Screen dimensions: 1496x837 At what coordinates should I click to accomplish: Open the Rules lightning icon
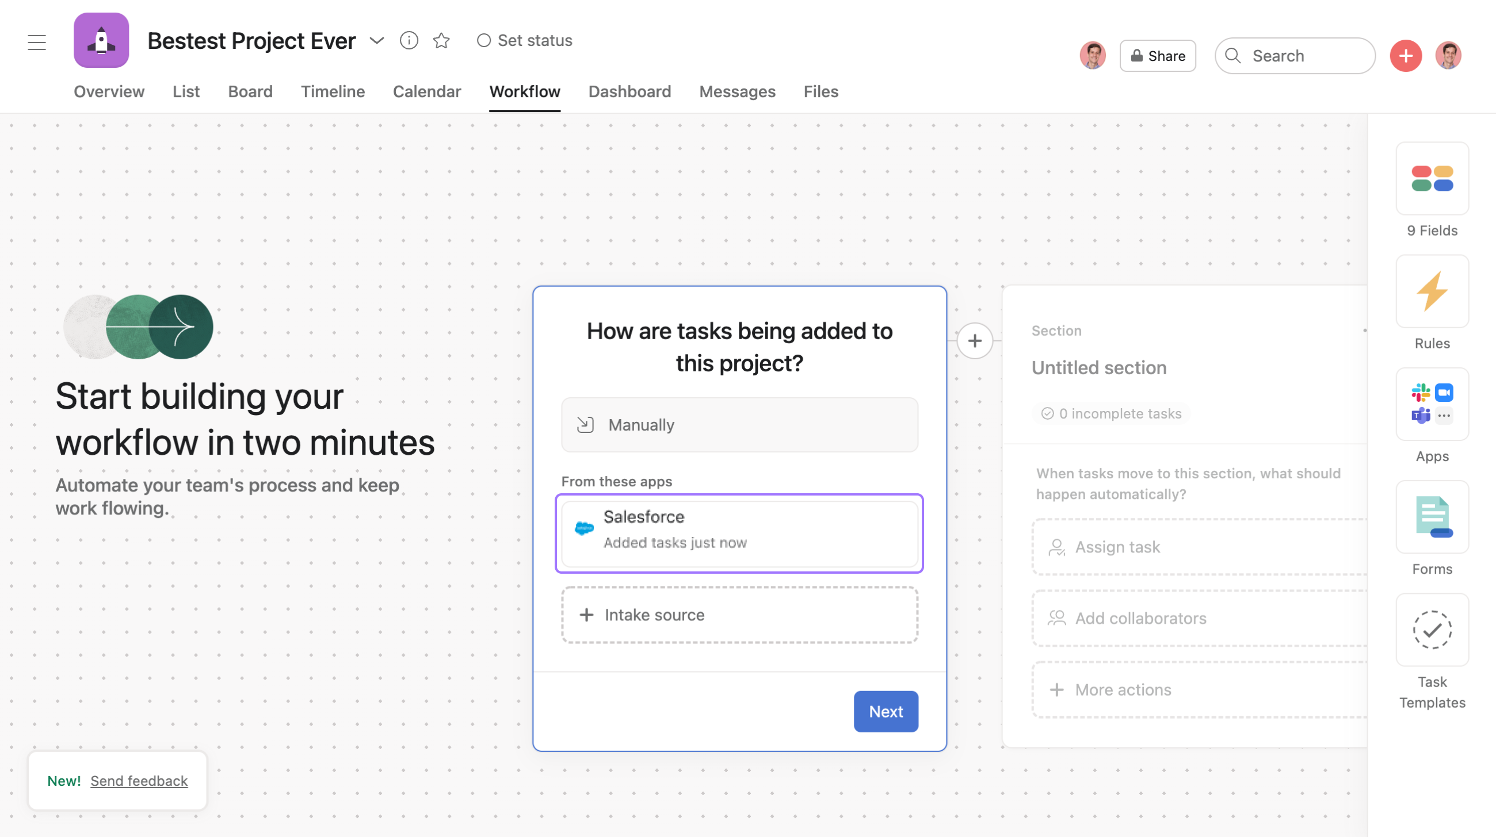(x=1432, y=292)
